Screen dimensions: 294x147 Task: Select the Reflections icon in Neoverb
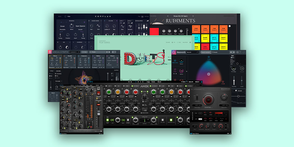pos(175,61)
